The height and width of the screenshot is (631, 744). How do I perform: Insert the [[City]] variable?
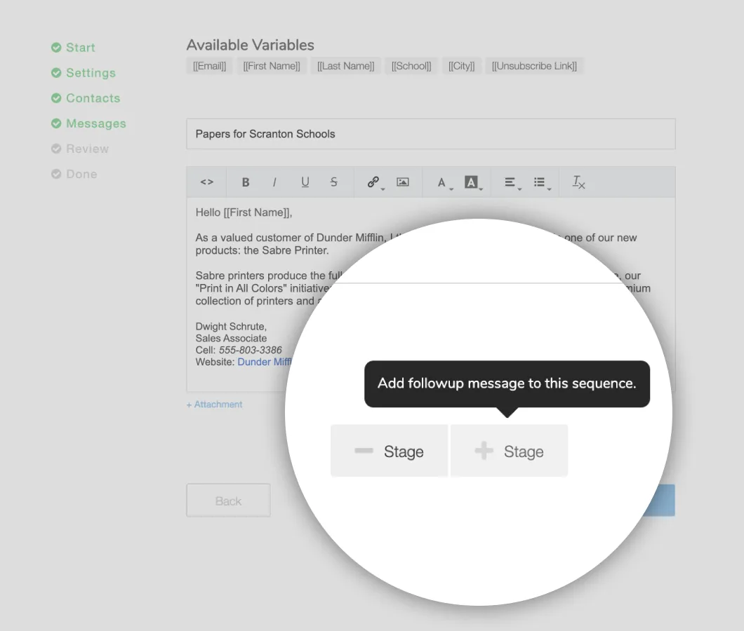click(462, 66)
